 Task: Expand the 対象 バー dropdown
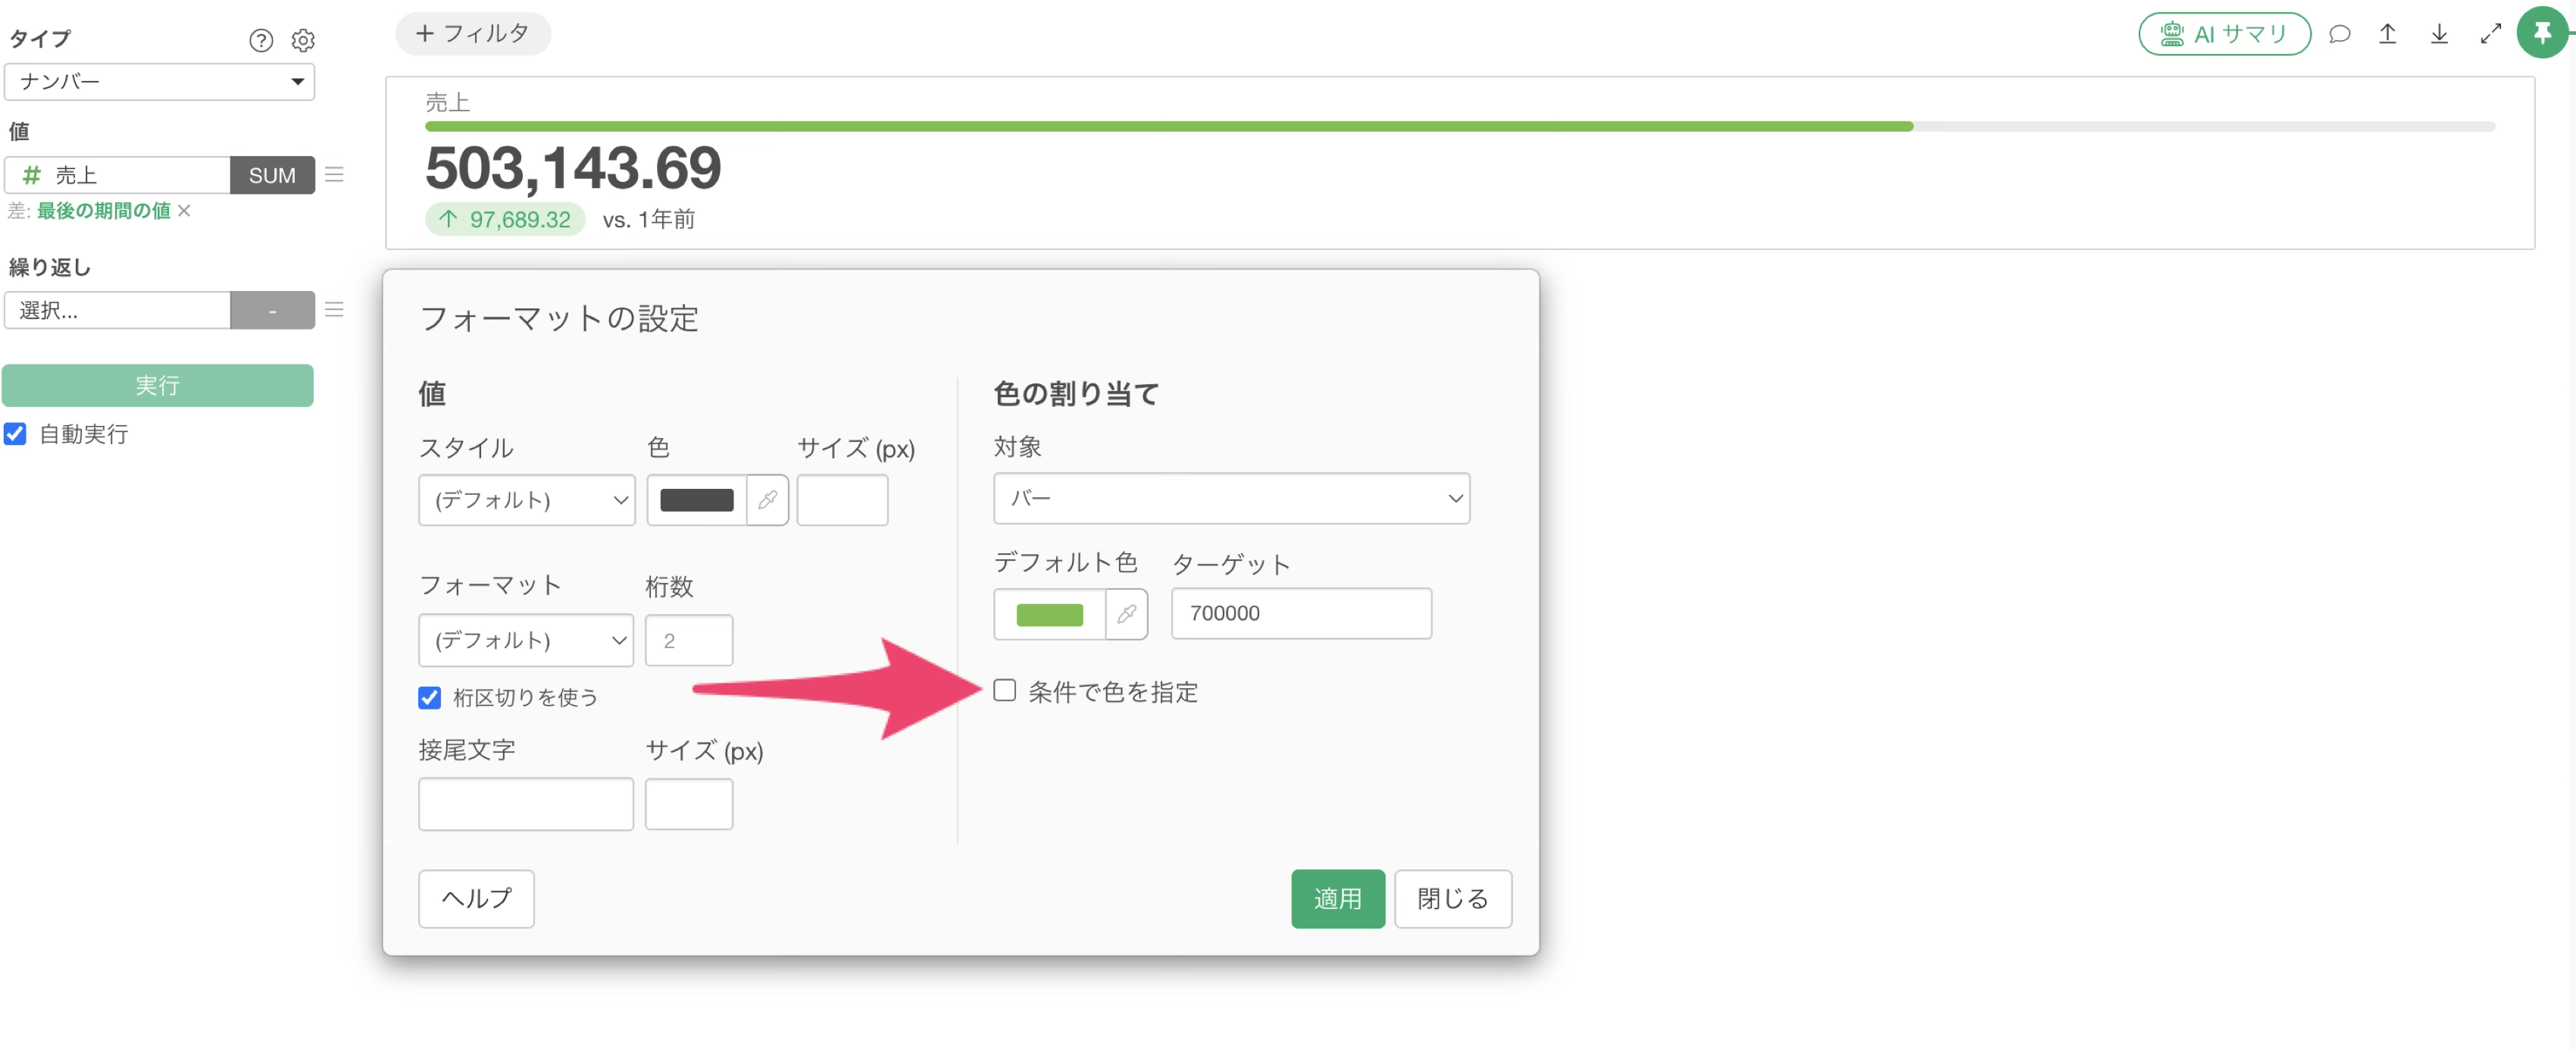(x=1231, y=498)
